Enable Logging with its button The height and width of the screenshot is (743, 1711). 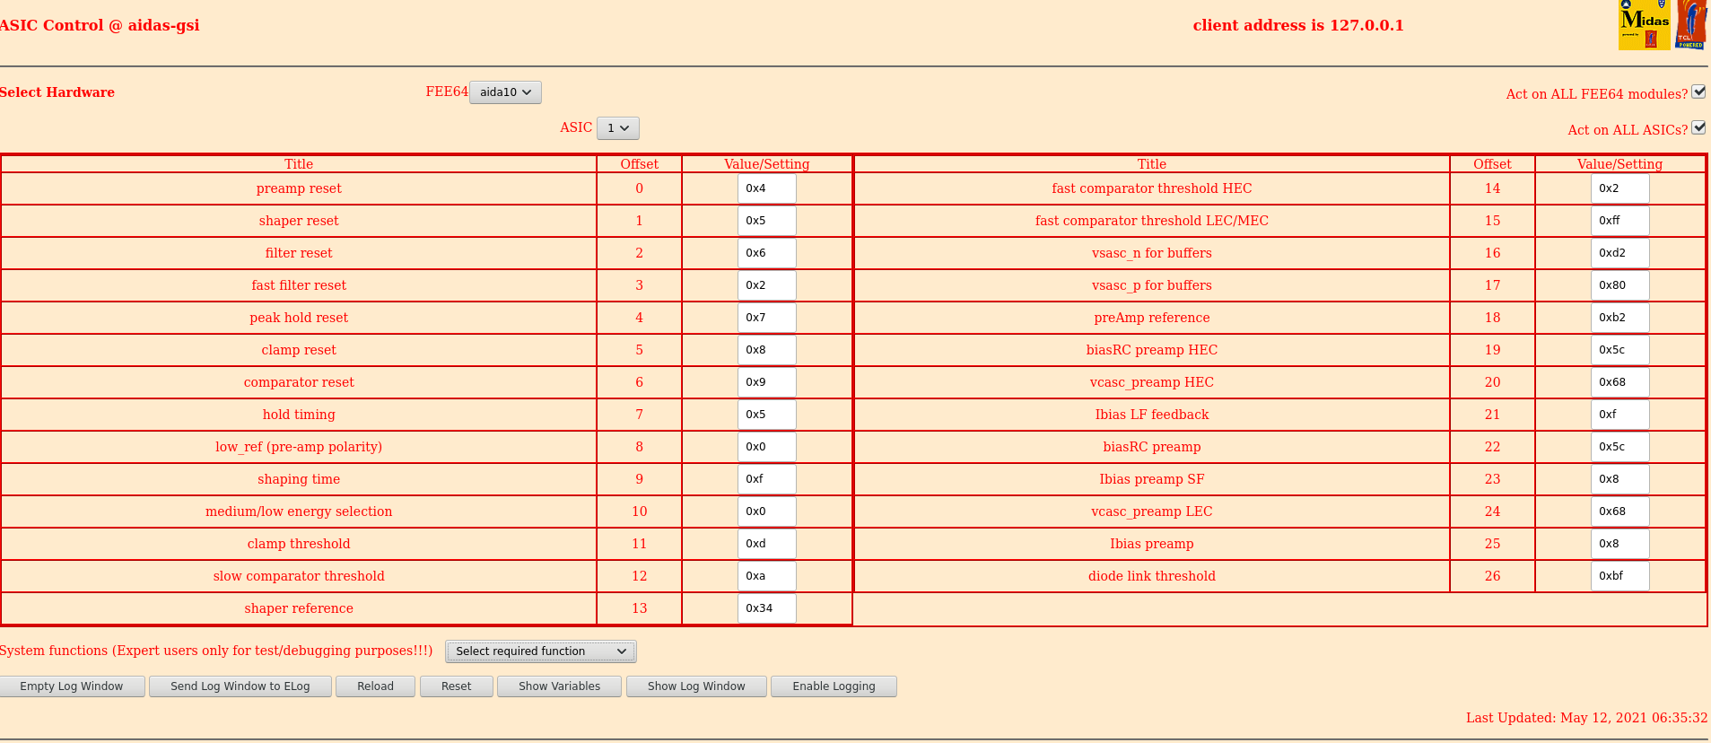pyautogui.click(x=834, y=686)
